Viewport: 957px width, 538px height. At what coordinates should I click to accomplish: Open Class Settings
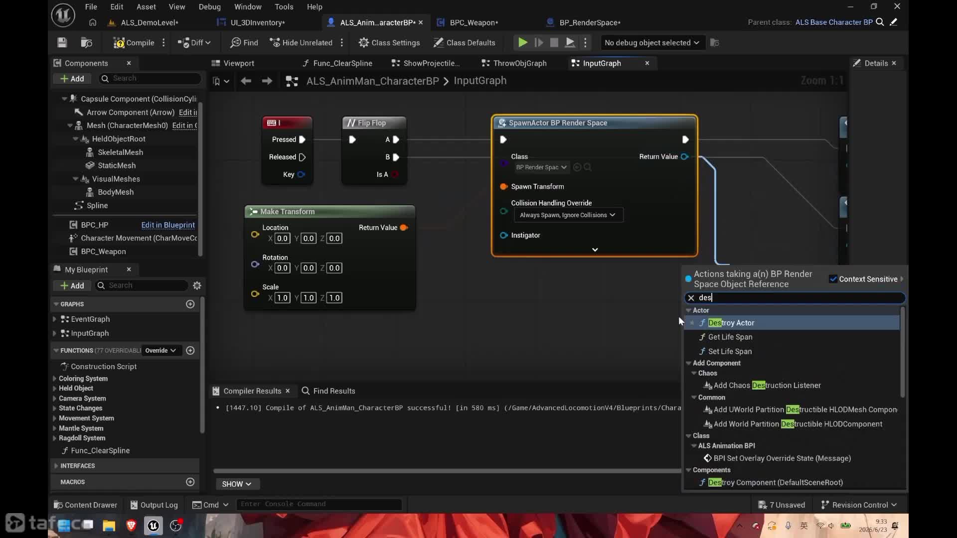[x=389, y=43]
